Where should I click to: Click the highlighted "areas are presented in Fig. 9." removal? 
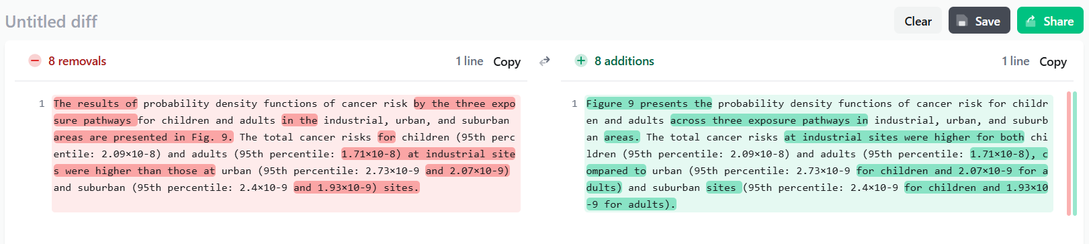143,137
